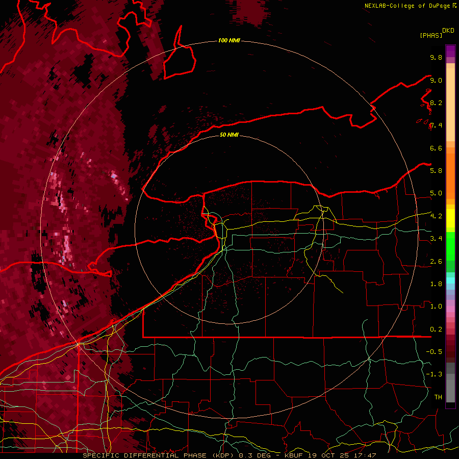Click the 5.8 color scale value
The width and height of the screenshot is (459, 459).
436,171
